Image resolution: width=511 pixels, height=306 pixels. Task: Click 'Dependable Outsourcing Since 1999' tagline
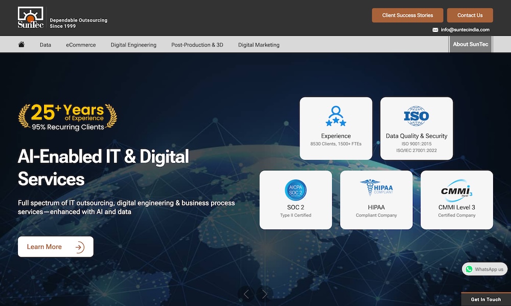(79, 23)
